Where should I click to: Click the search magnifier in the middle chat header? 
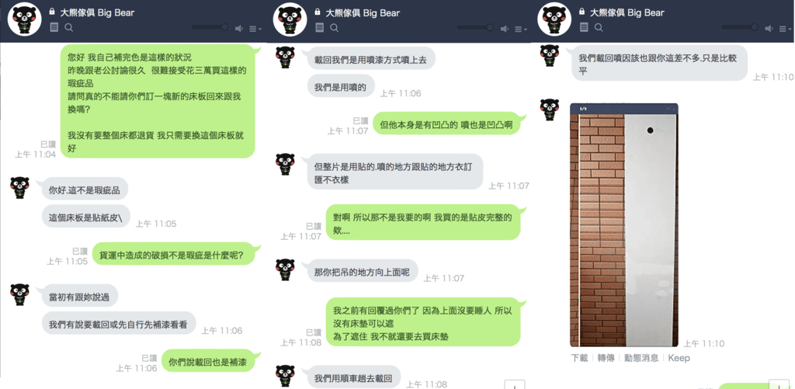click(x=334, y=28)
